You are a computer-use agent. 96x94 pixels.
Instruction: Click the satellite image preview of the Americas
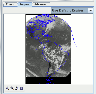point(48,49)
